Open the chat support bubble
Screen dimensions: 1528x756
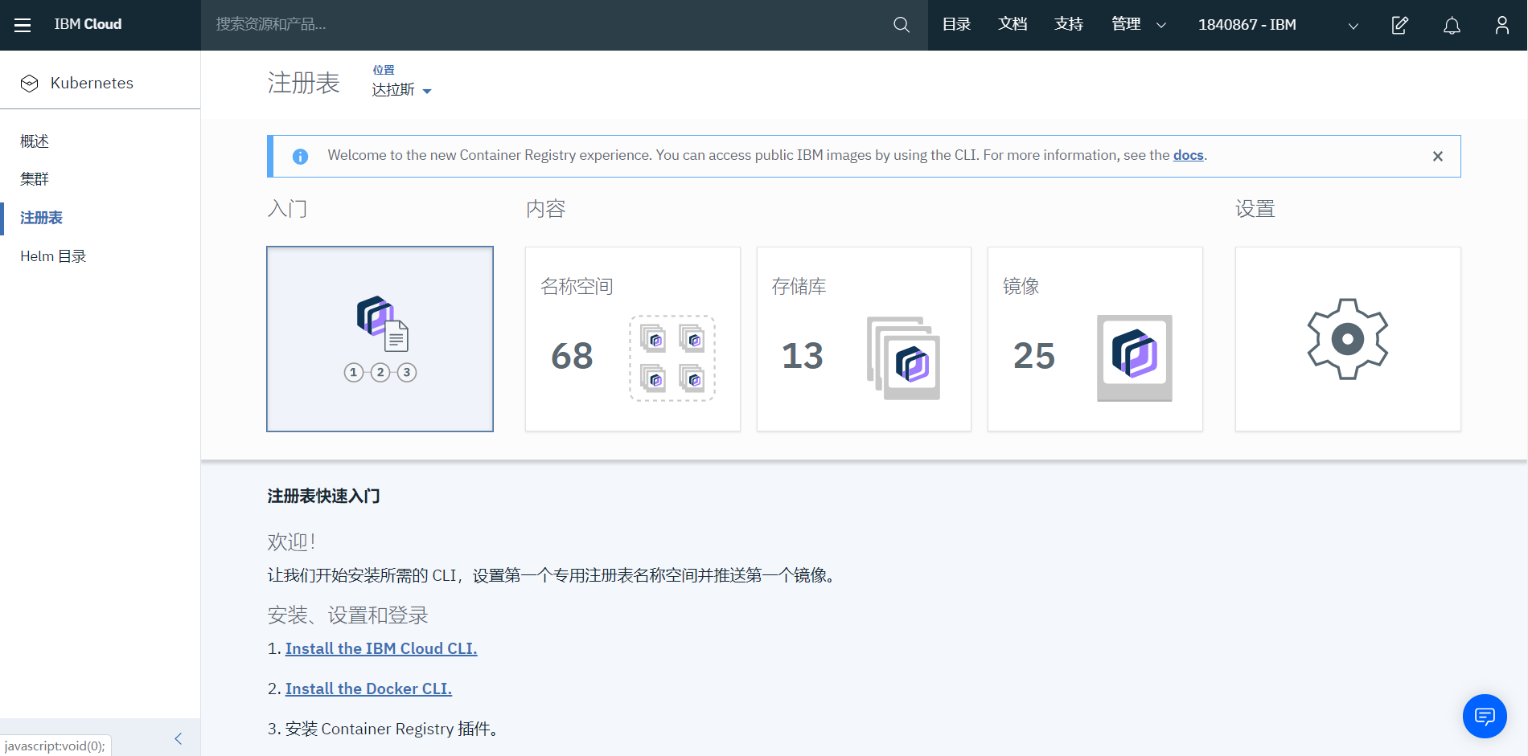tap(1485, 716)
